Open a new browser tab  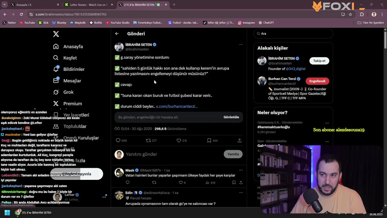tap(174, 5)
